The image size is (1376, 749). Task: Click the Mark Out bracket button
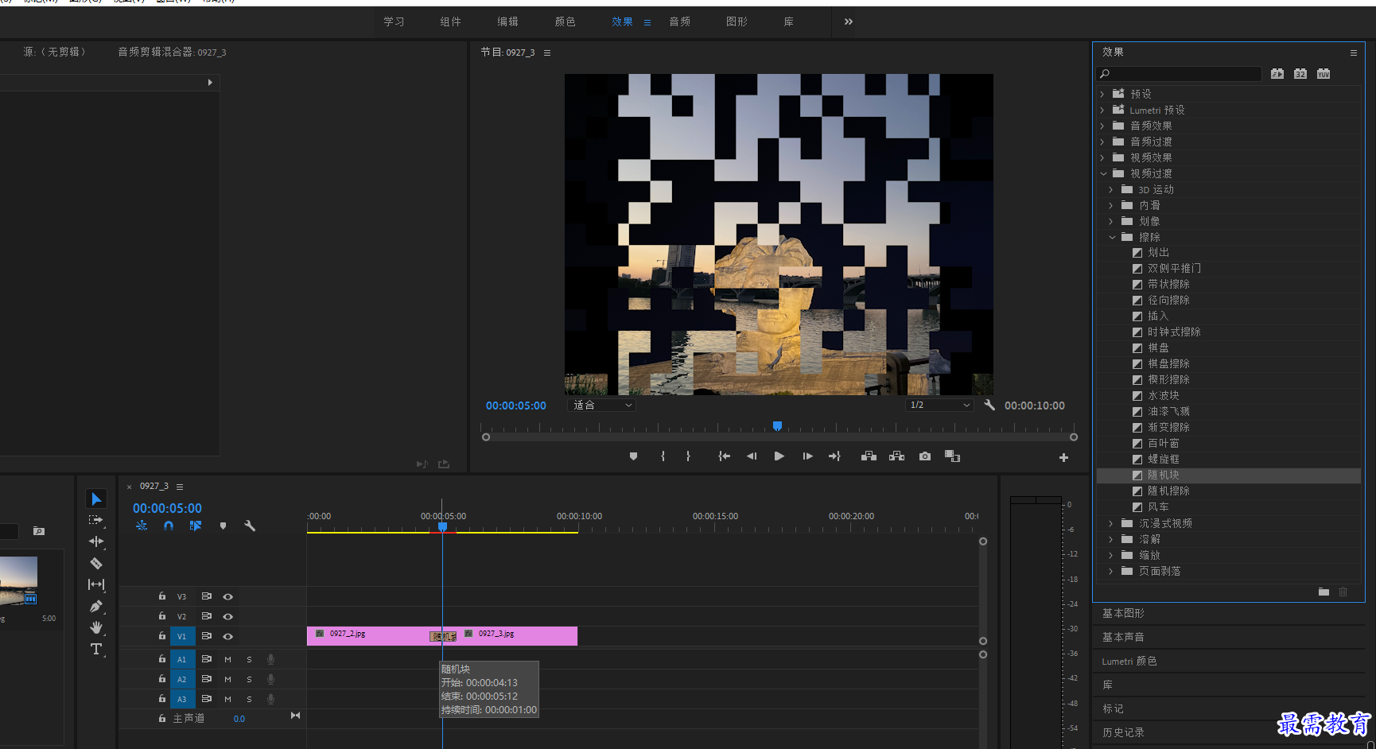click(x=688, y=456)
